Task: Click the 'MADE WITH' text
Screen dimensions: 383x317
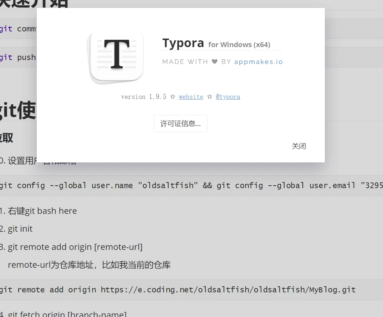Action: 185,62
